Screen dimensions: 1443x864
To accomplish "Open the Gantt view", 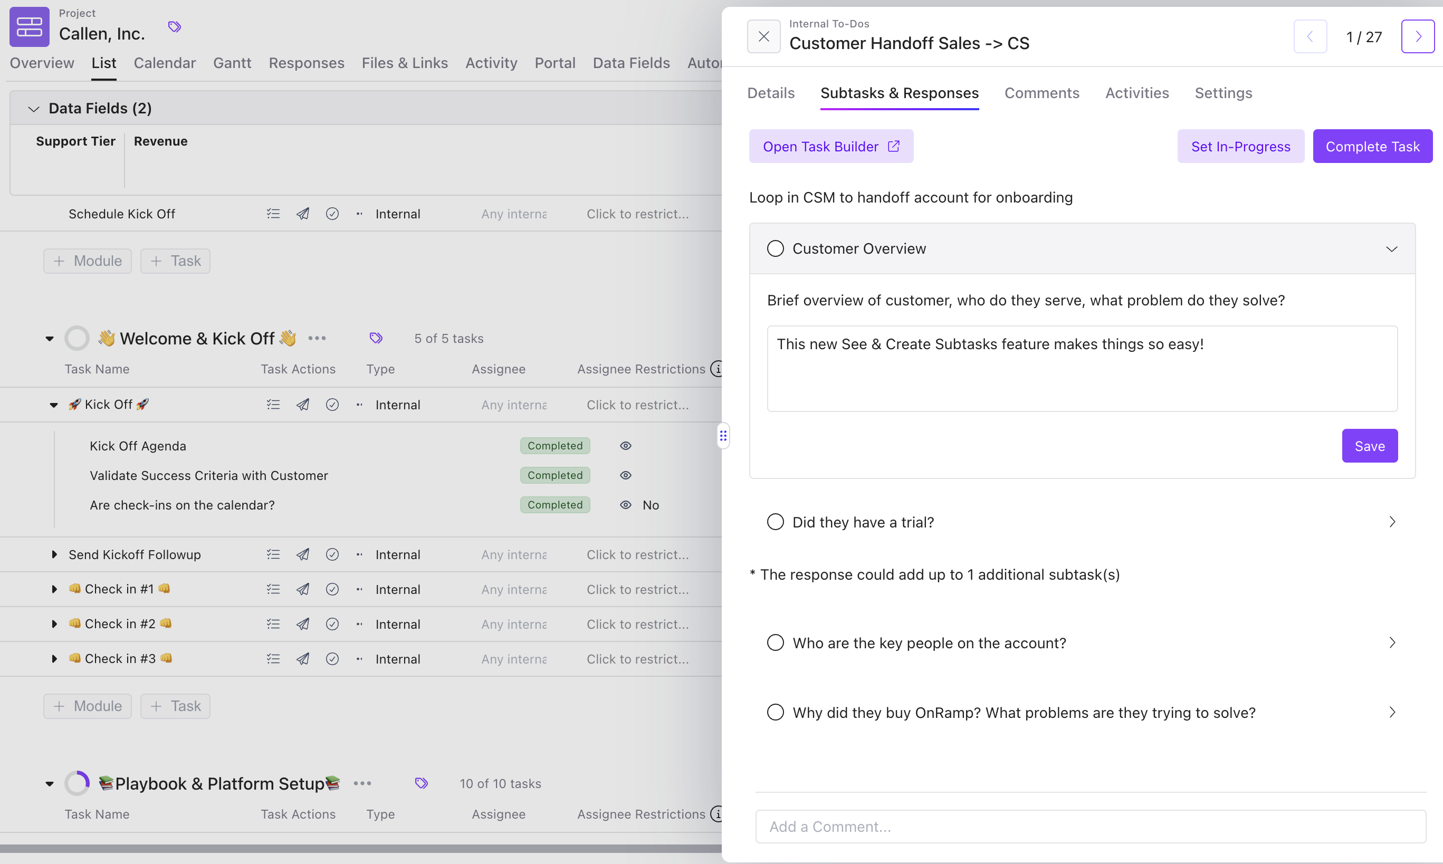I will (232, 63).
